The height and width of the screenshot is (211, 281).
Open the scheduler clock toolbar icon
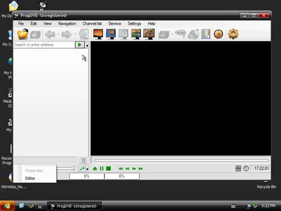point(218,34)
